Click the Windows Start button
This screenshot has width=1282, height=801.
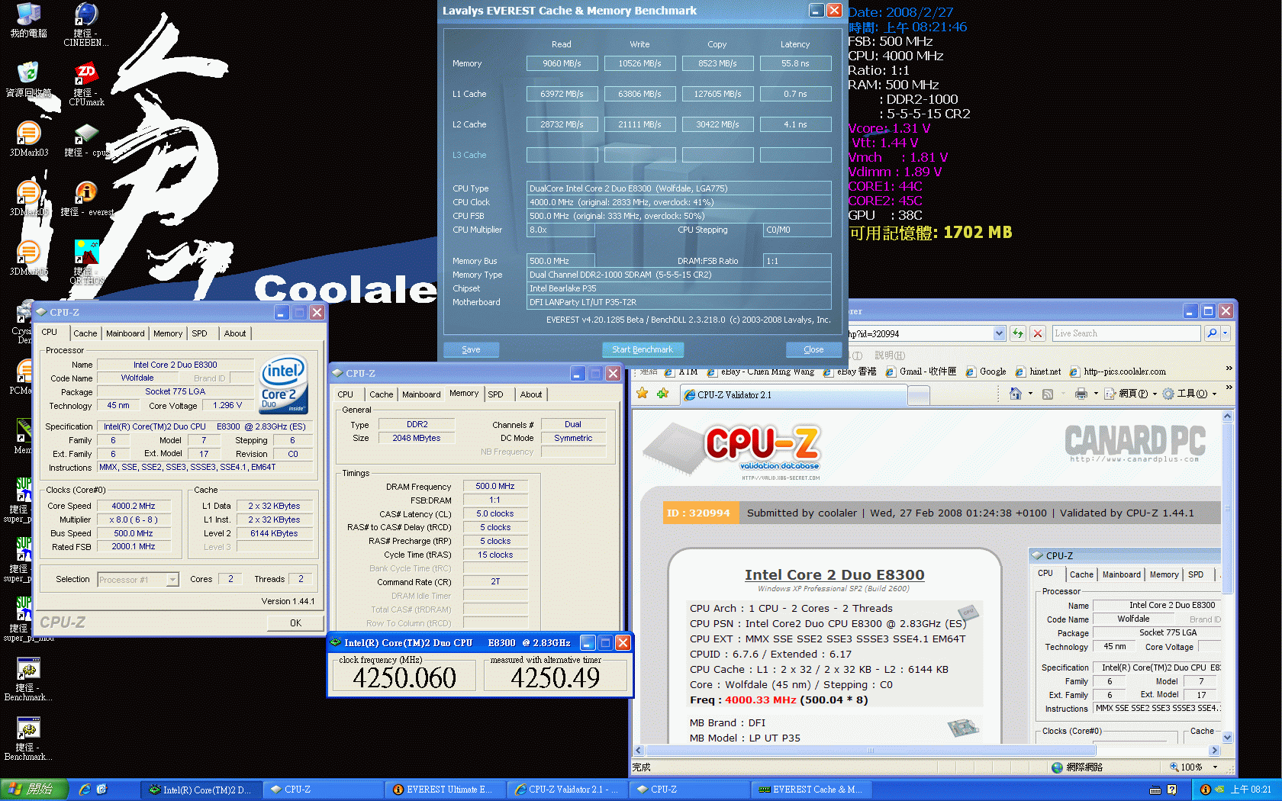[x=34, y=790]
